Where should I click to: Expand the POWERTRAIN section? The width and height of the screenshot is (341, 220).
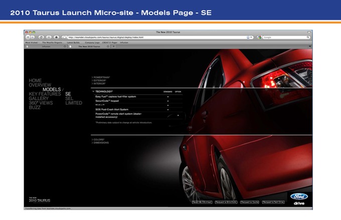click(x=101, y=77)
